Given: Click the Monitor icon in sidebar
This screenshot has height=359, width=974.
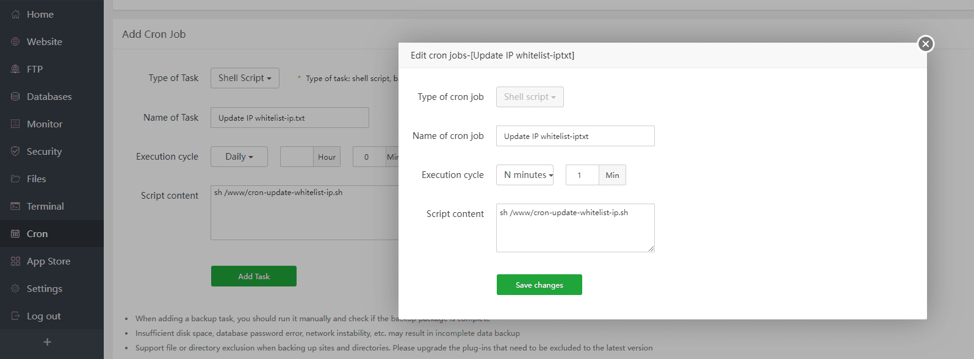Looking at the screenshot, I should pos(15,124).
